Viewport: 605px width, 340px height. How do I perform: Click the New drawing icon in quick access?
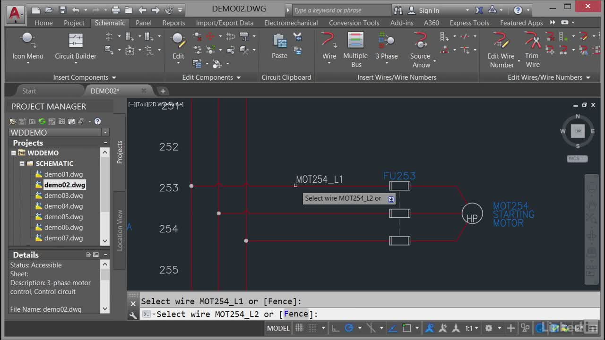tap(36, 10)
